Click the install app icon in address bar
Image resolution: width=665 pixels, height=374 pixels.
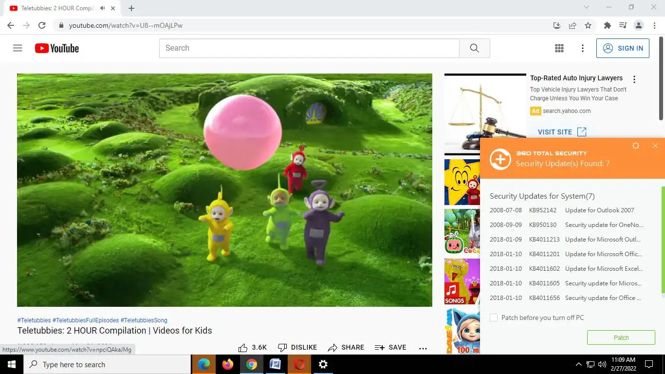[x=557, y=25]
